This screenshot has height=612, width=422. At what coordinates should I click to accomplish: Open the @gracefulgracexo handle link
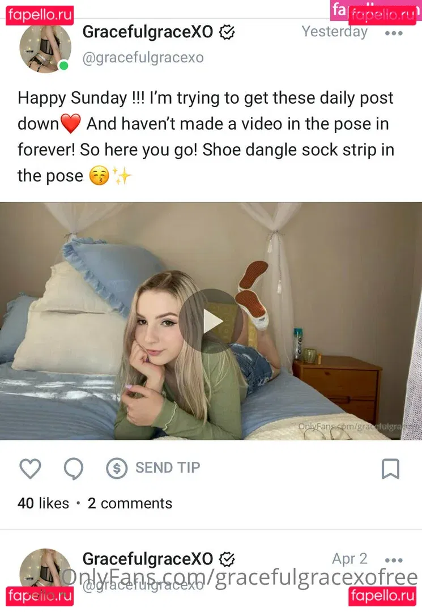(x=143, y=58)
